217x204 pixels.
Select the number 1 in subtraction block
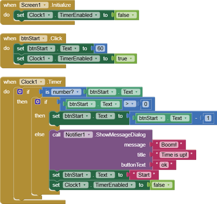(x=208, y=118)
